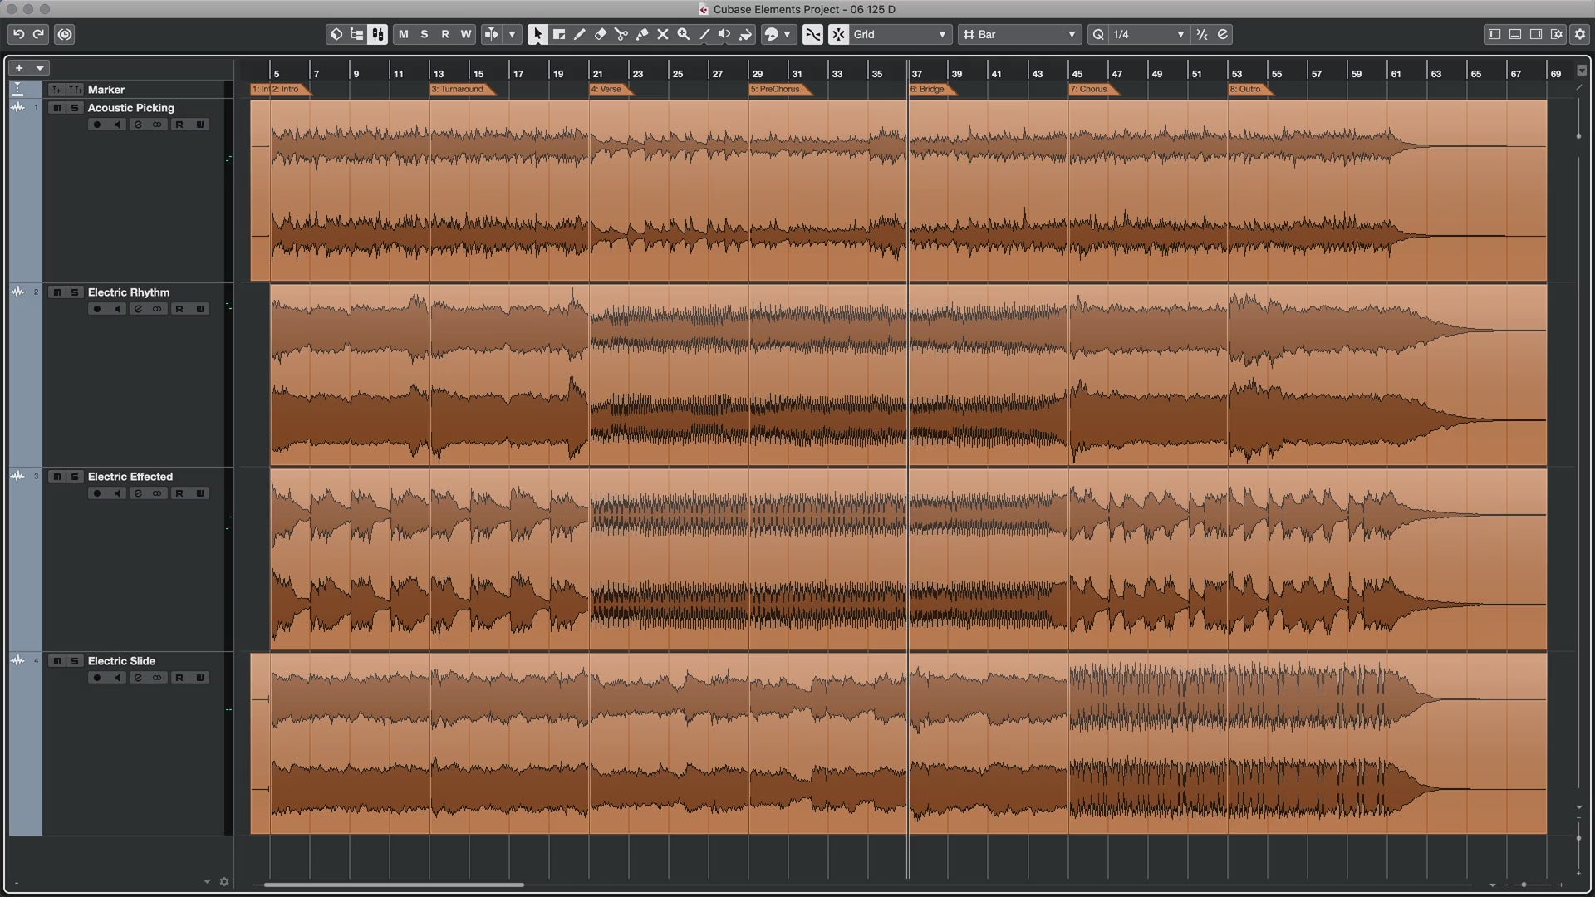This screenshot has height=897, width=1595.
Task: Click the Range Selection tool
Action: click(x=559, y=34)
